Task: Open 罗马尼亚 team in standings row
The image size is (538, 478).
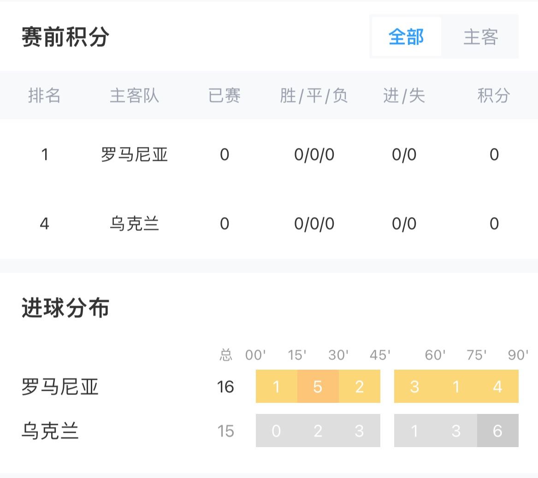Action: click(134, 154)
